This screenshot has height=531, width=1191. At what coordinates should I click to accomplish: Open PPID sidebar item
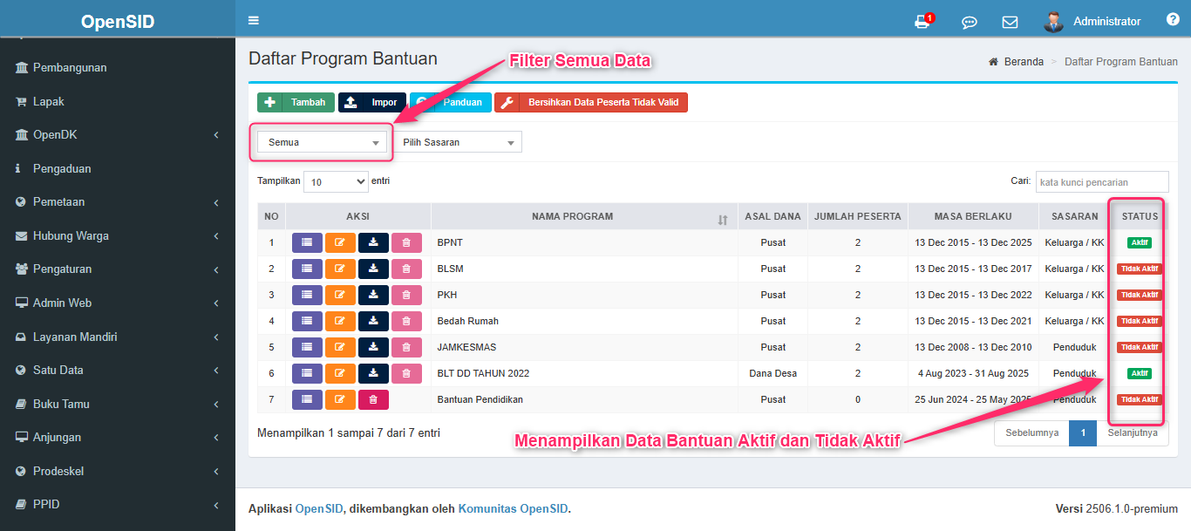(x=118, y=505)
